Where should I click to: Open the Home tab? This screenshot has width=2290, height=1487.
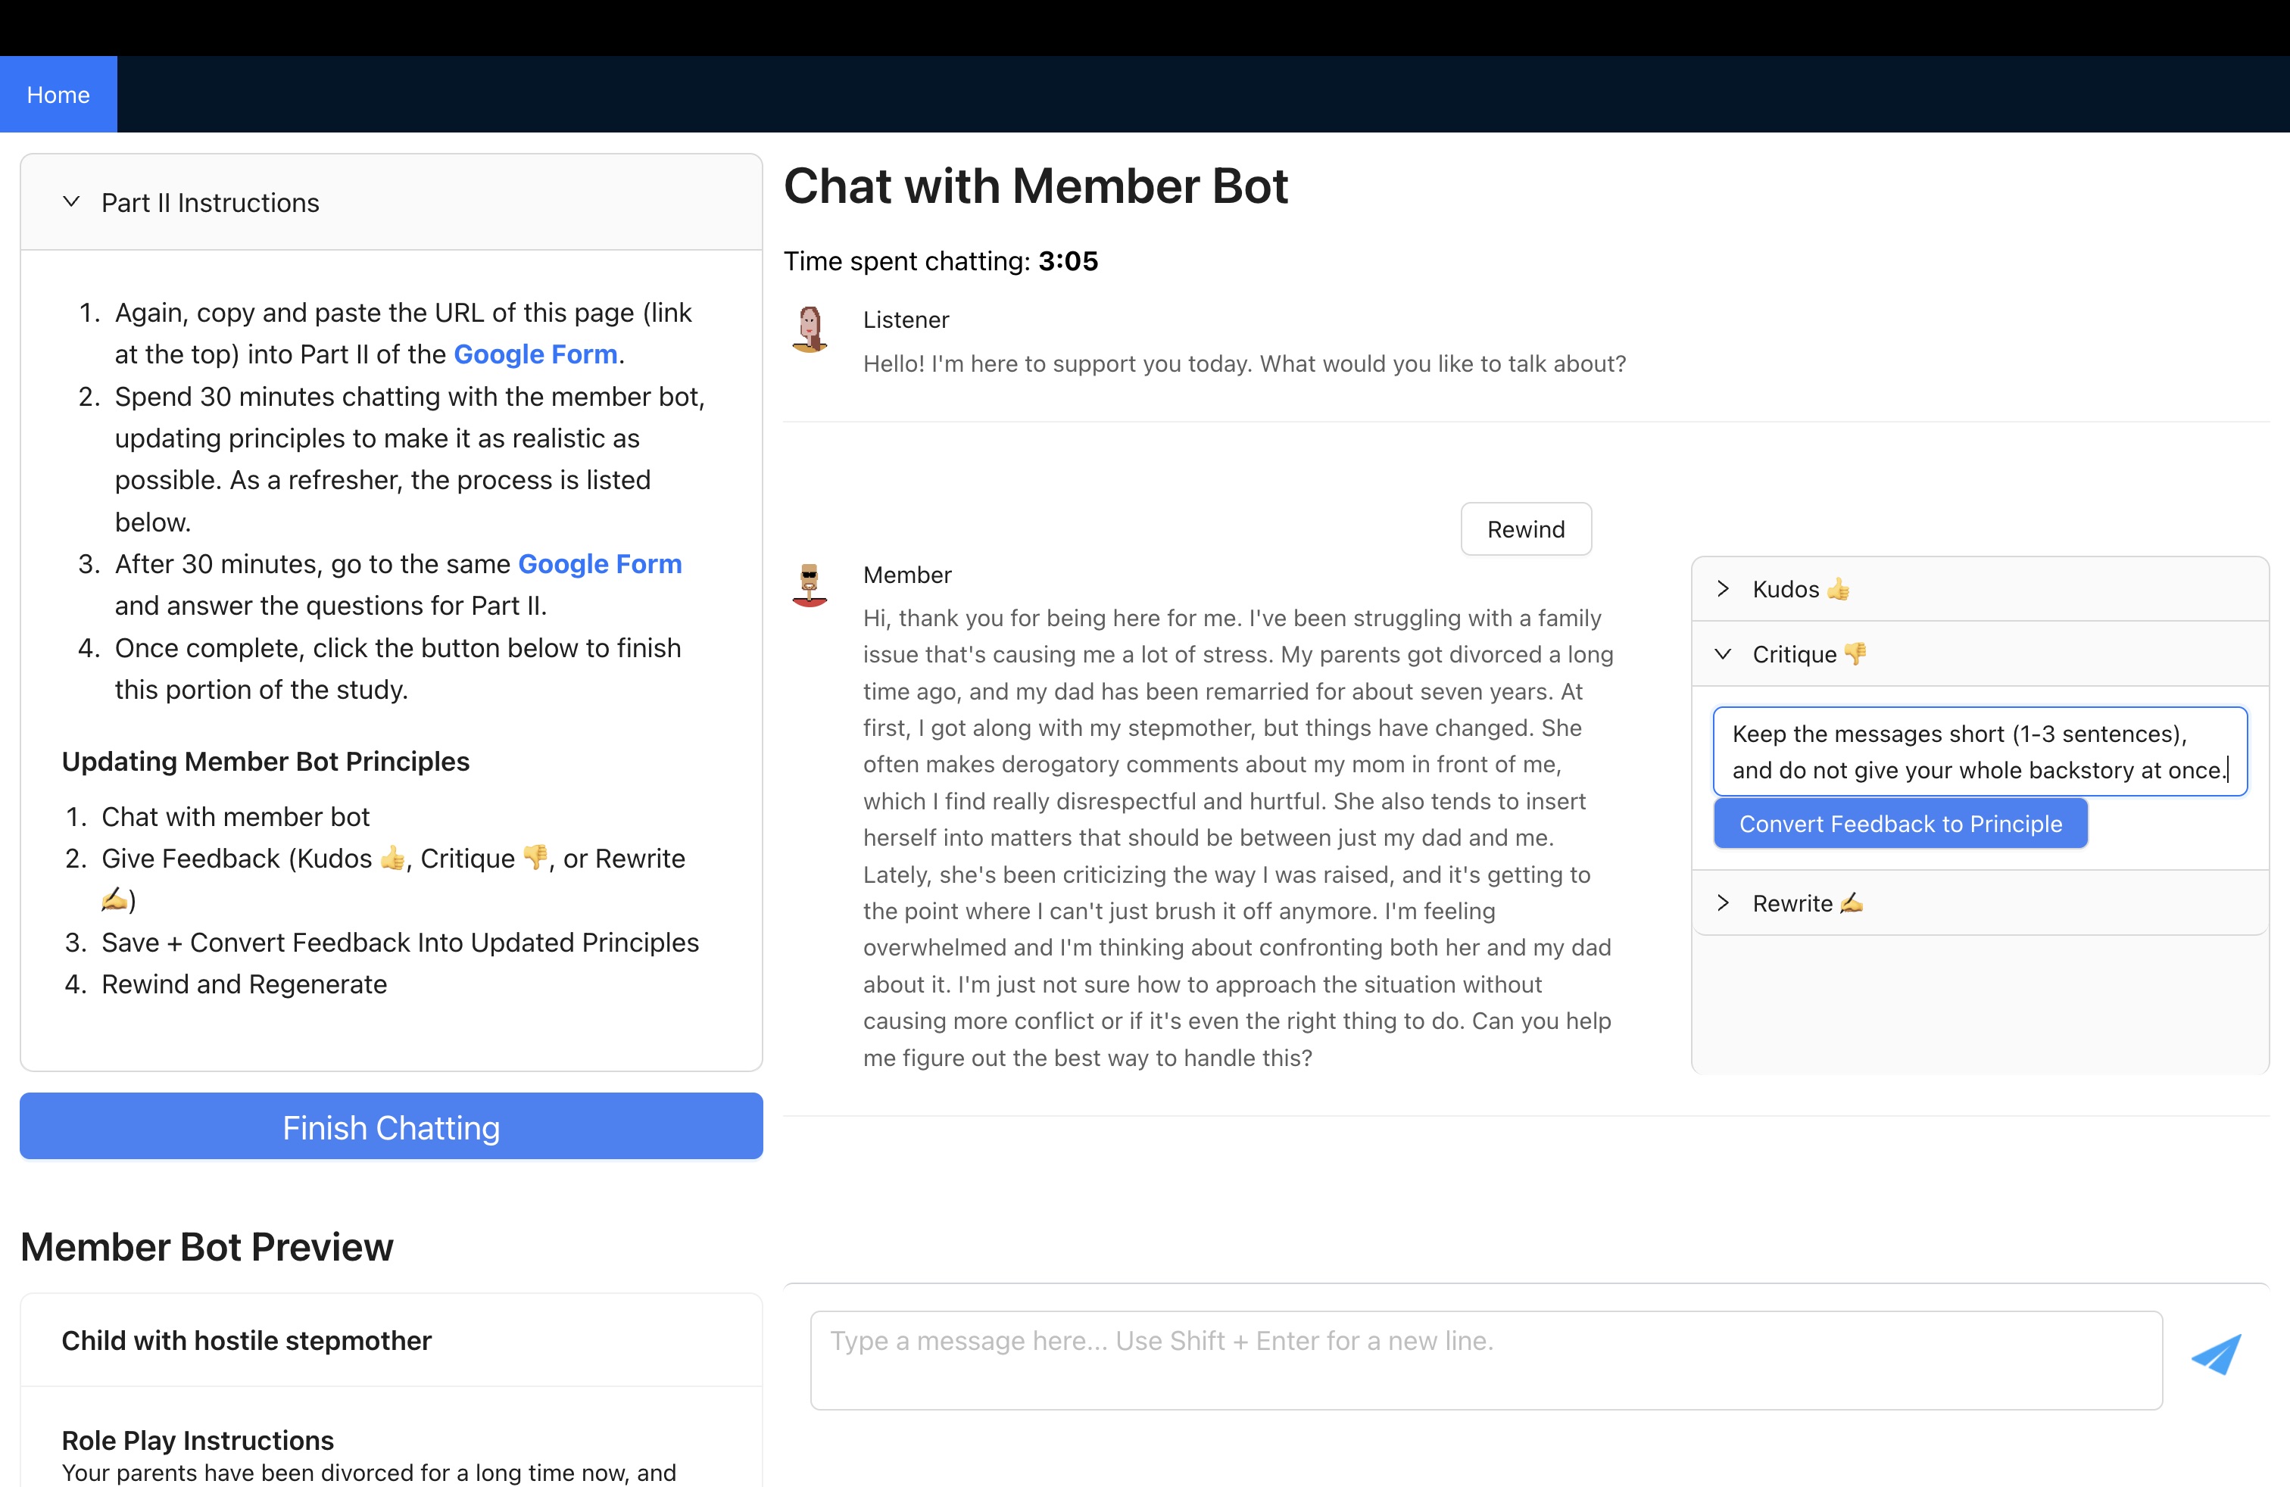coord(58,94)
